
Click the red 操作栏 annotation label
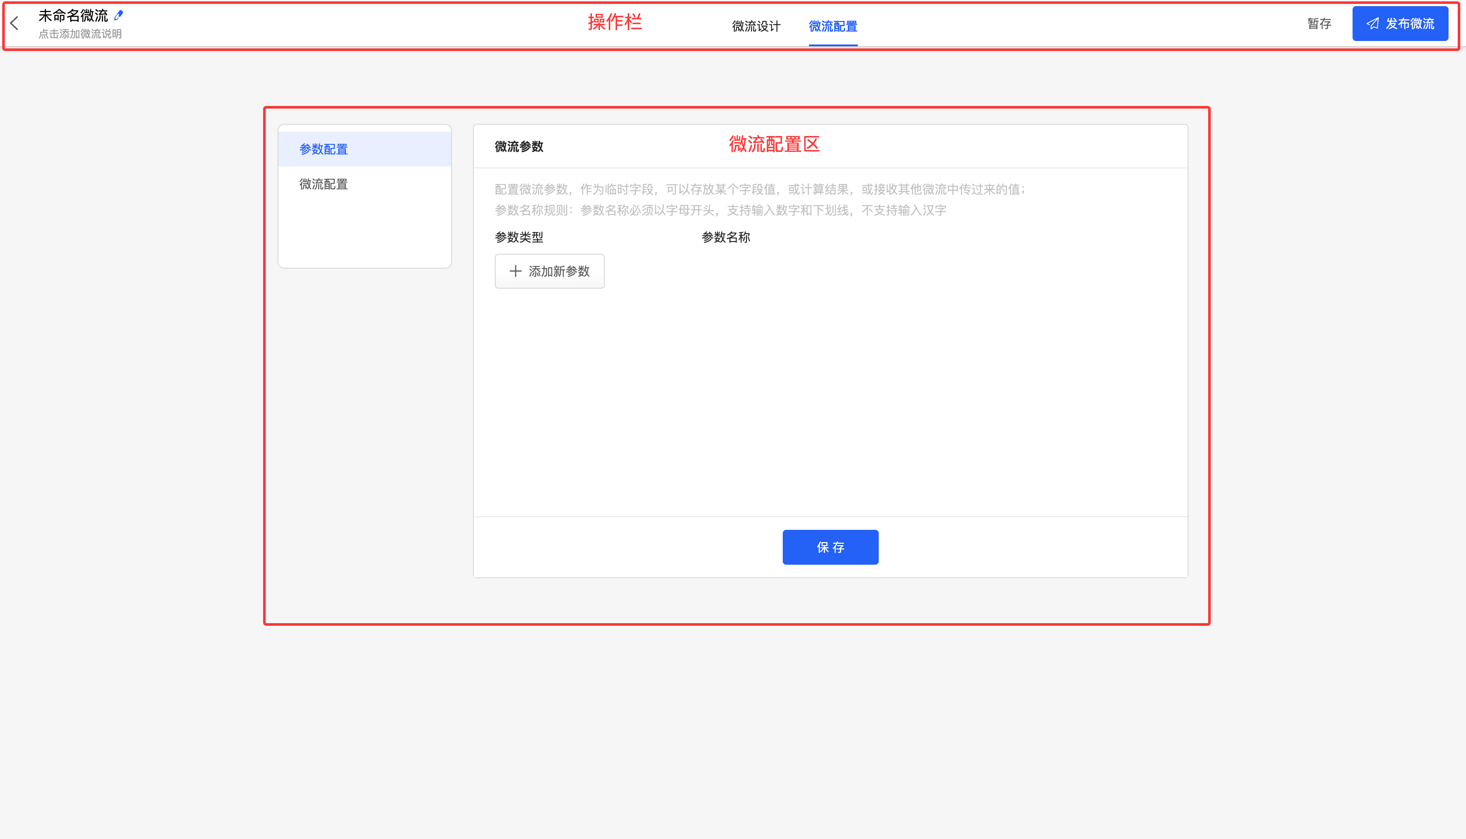coord(614,22)
